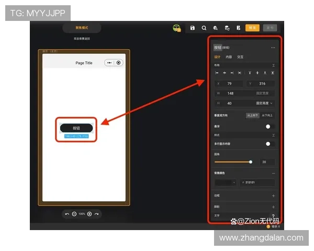Expand the 阴影 section with plus icon

click(x=273, y=207)
